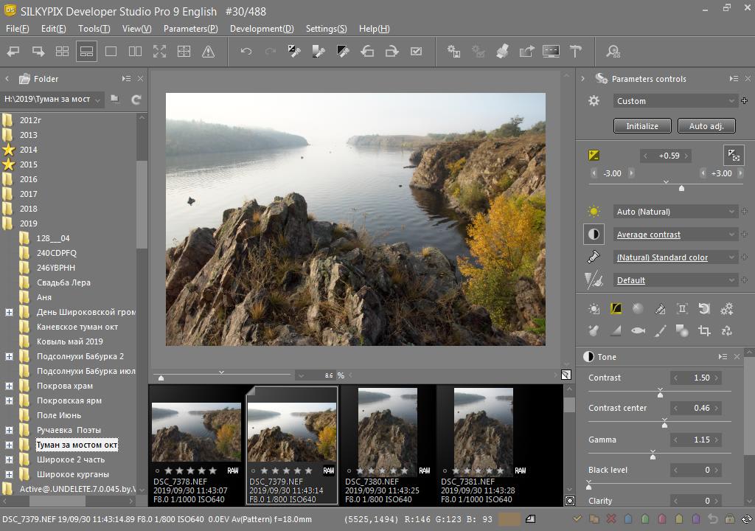The width and height of the screenshot is (755, 531).
Task: Select the crop tool icon
Action: click(704, 331)
